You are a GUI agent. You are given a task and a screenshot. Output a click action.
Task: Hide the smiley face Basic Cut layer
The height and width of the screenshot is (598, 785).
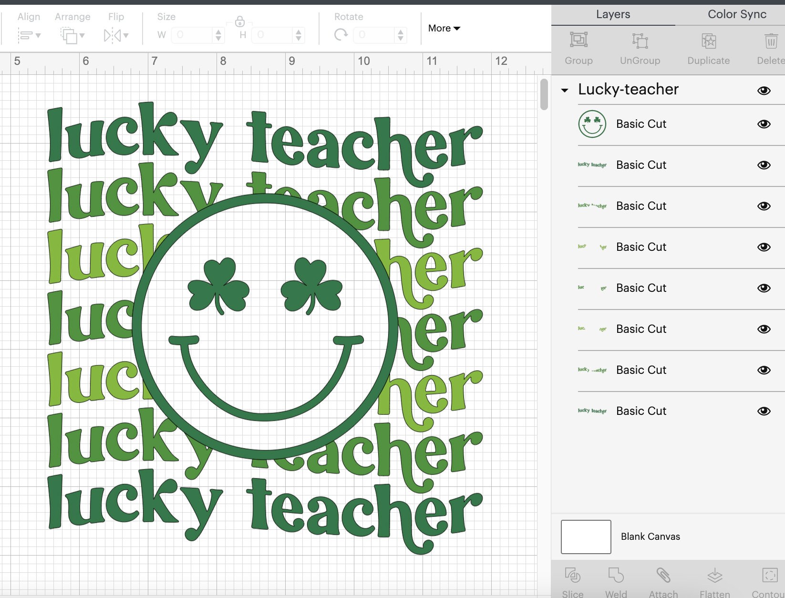(x=764, y=124)
